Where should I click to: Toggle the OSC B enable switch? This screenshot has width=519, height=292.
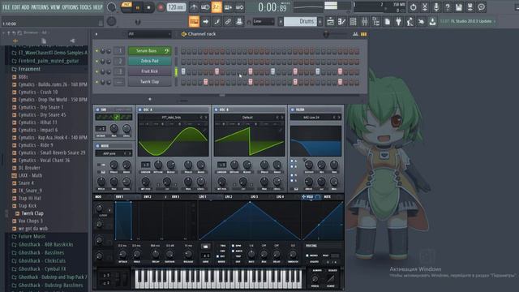(x=217, y=109)
